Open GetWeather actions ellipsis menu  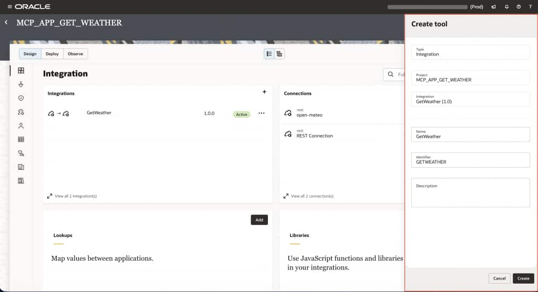262,113
